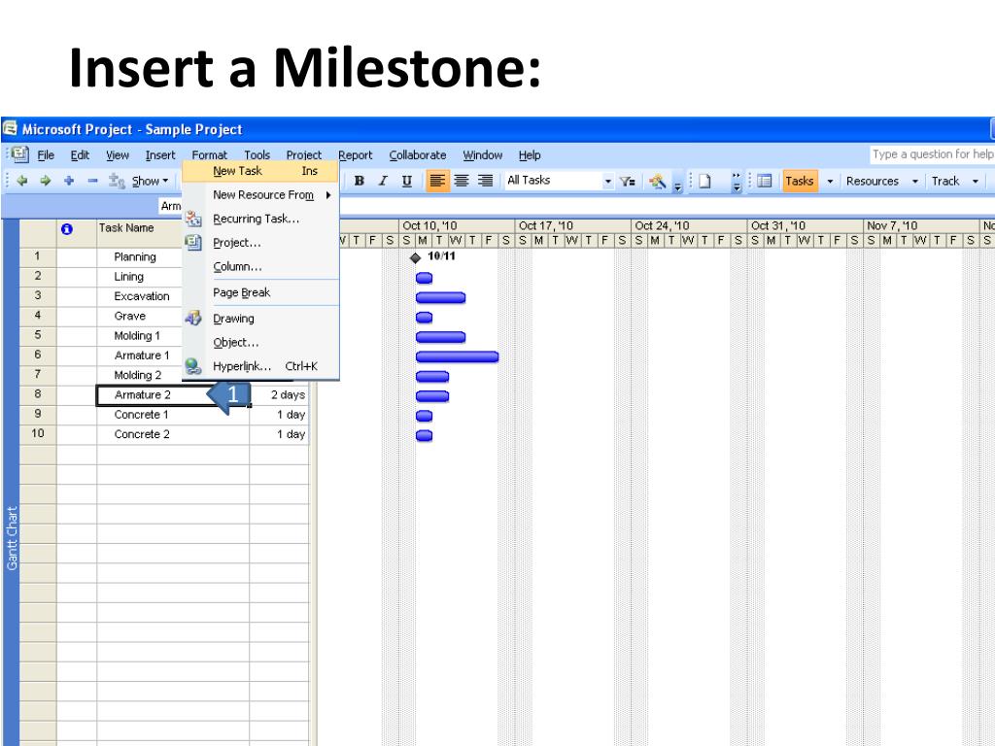Click the AutoFilter funnel icon

pyautogui.click(x=627, y=182)
